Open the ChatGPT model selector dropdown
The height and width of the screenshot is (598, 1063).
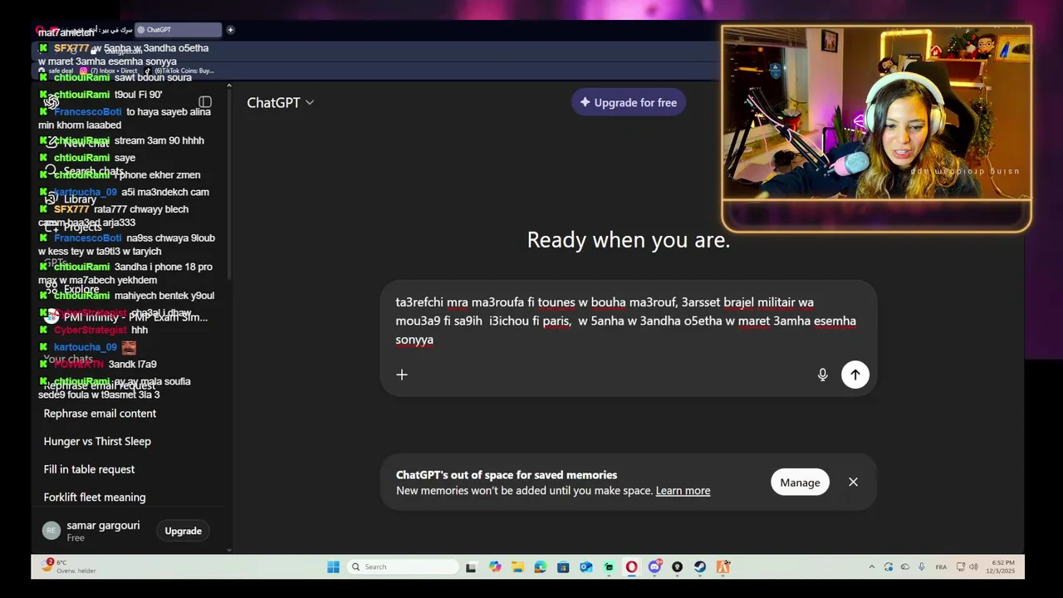pyautogui.click(x=280, y=102)
